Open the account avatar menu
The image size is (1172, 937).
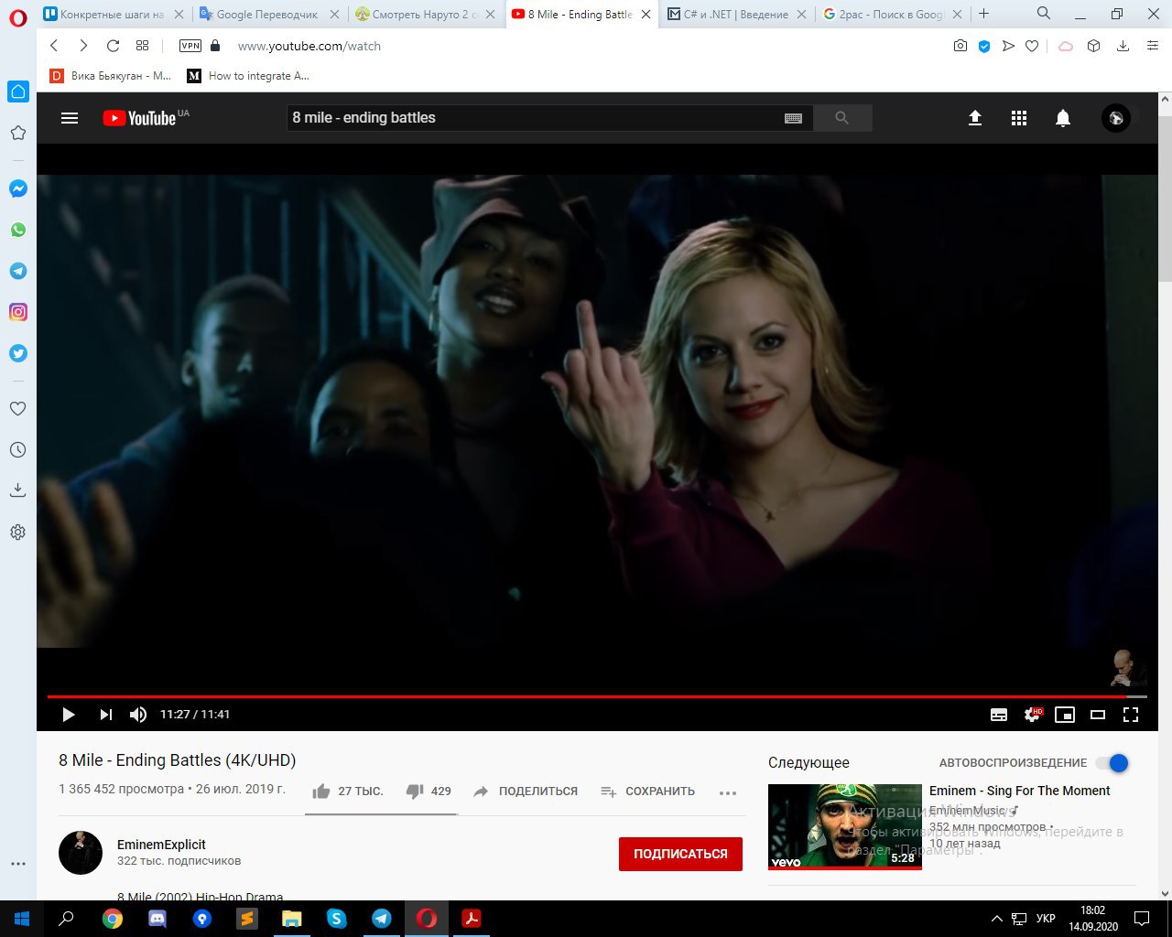pos(1115,118)
